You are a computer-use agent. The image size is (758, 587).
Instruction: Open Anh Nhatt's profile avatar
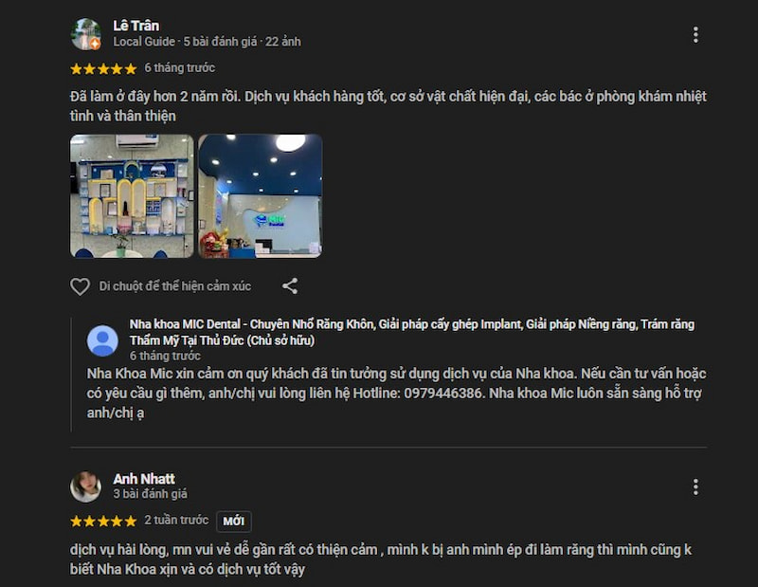click(85, 486)
